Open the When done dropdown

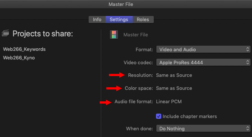click(203, 128)
